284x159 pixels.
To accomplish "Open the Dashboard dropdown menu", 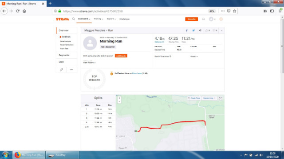I will pos(84,19).
